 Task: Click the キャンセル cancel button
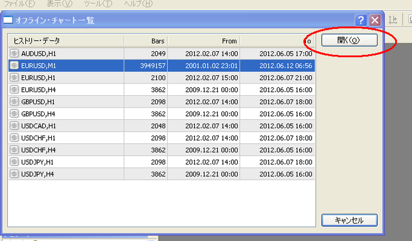click(x=349, y=220)
